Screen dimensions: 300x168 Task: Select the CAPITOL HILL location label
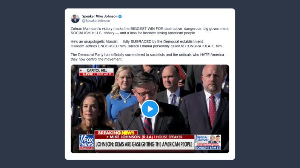97,70
